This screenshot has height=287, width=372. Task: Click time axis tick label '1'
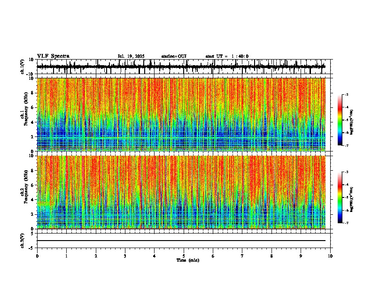coord(66,256)
